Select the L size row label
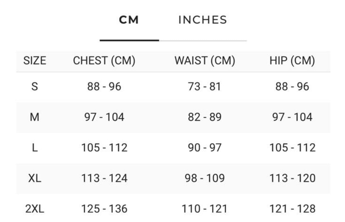The width and height of the screenshot is (345, 222). click(x=35, y=148)
